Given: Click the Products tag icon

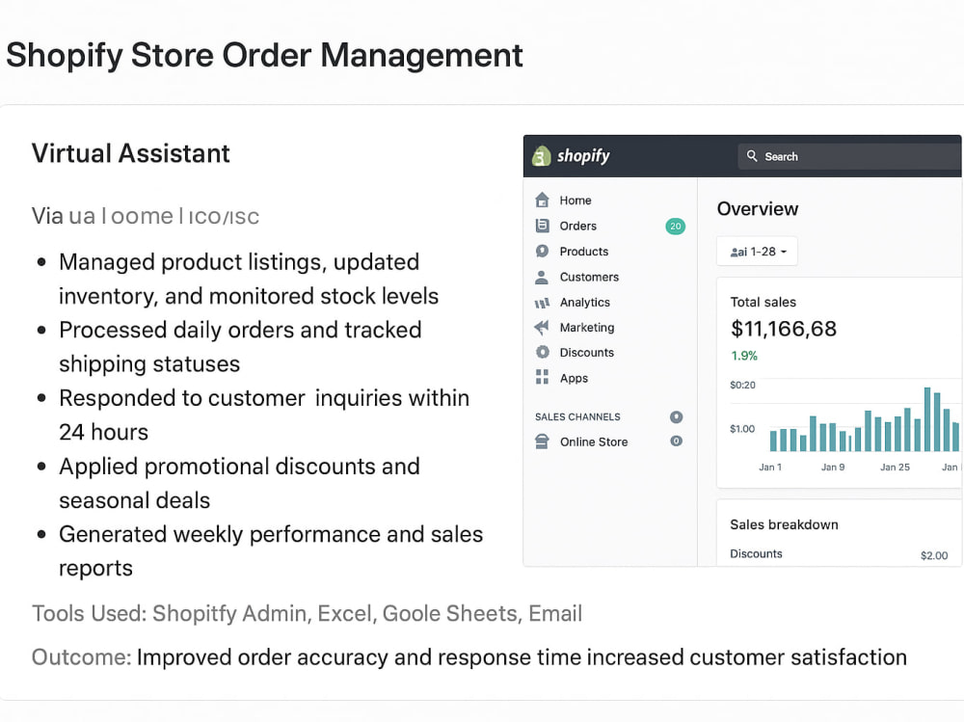Looking at the screenshot, I should tap(542, 251).
